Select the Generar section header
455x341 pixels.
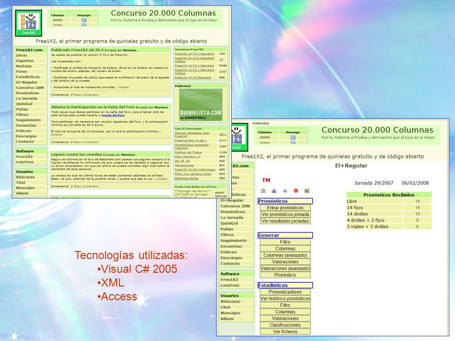point(285,235)
